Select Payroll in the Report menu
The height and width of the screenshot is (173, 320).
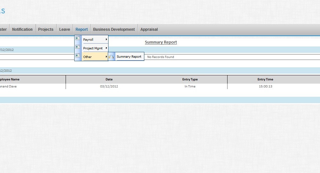click(88, 40)
